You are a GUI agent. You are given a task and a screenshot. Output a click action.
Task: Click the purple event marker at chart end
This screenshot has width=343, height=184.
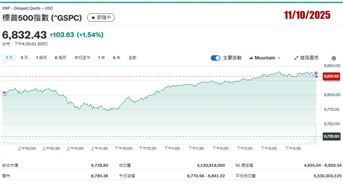coord(316,73)
